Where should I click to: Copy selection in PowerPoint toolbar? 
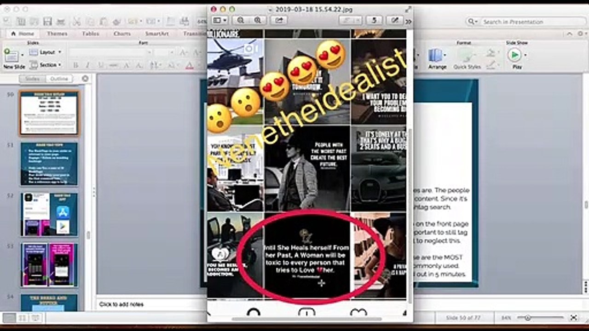(90, 22)
